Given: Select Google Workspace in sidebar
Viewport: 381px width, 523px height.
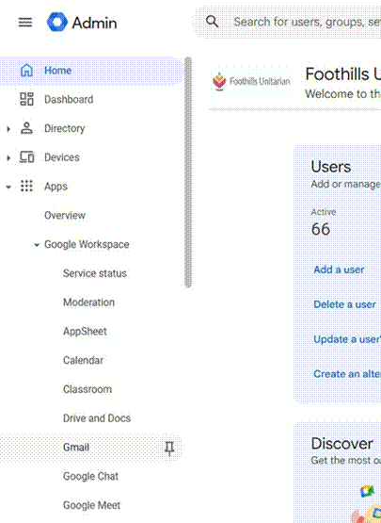Looking at the screenshot, I should tap(87, 244).
